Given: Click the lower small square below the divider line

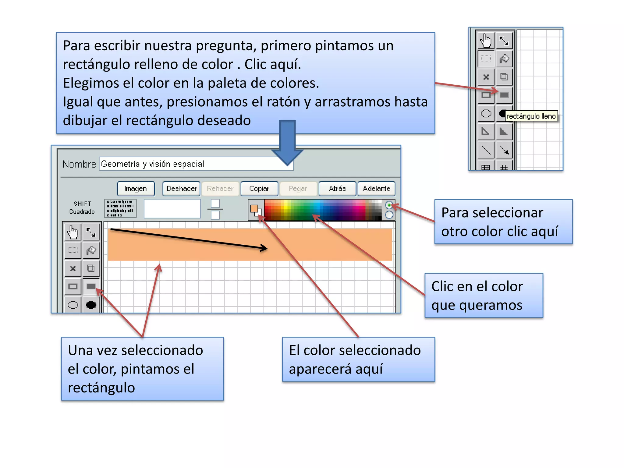Looking at the screenshot, I should pyautogui.click(x=215, y=215).
